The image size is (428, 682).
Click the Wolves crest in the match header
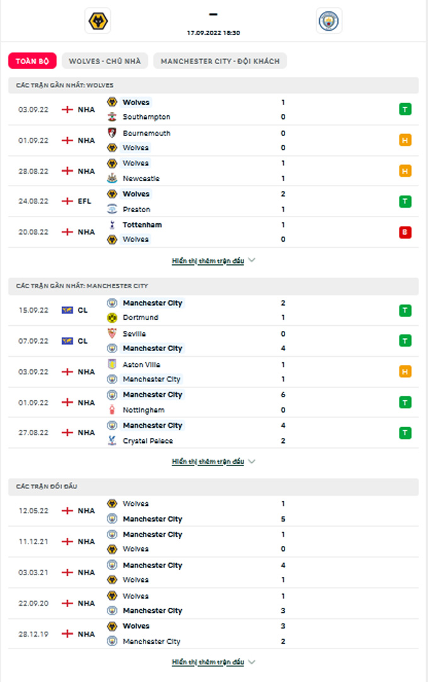[x=98, y=21]
